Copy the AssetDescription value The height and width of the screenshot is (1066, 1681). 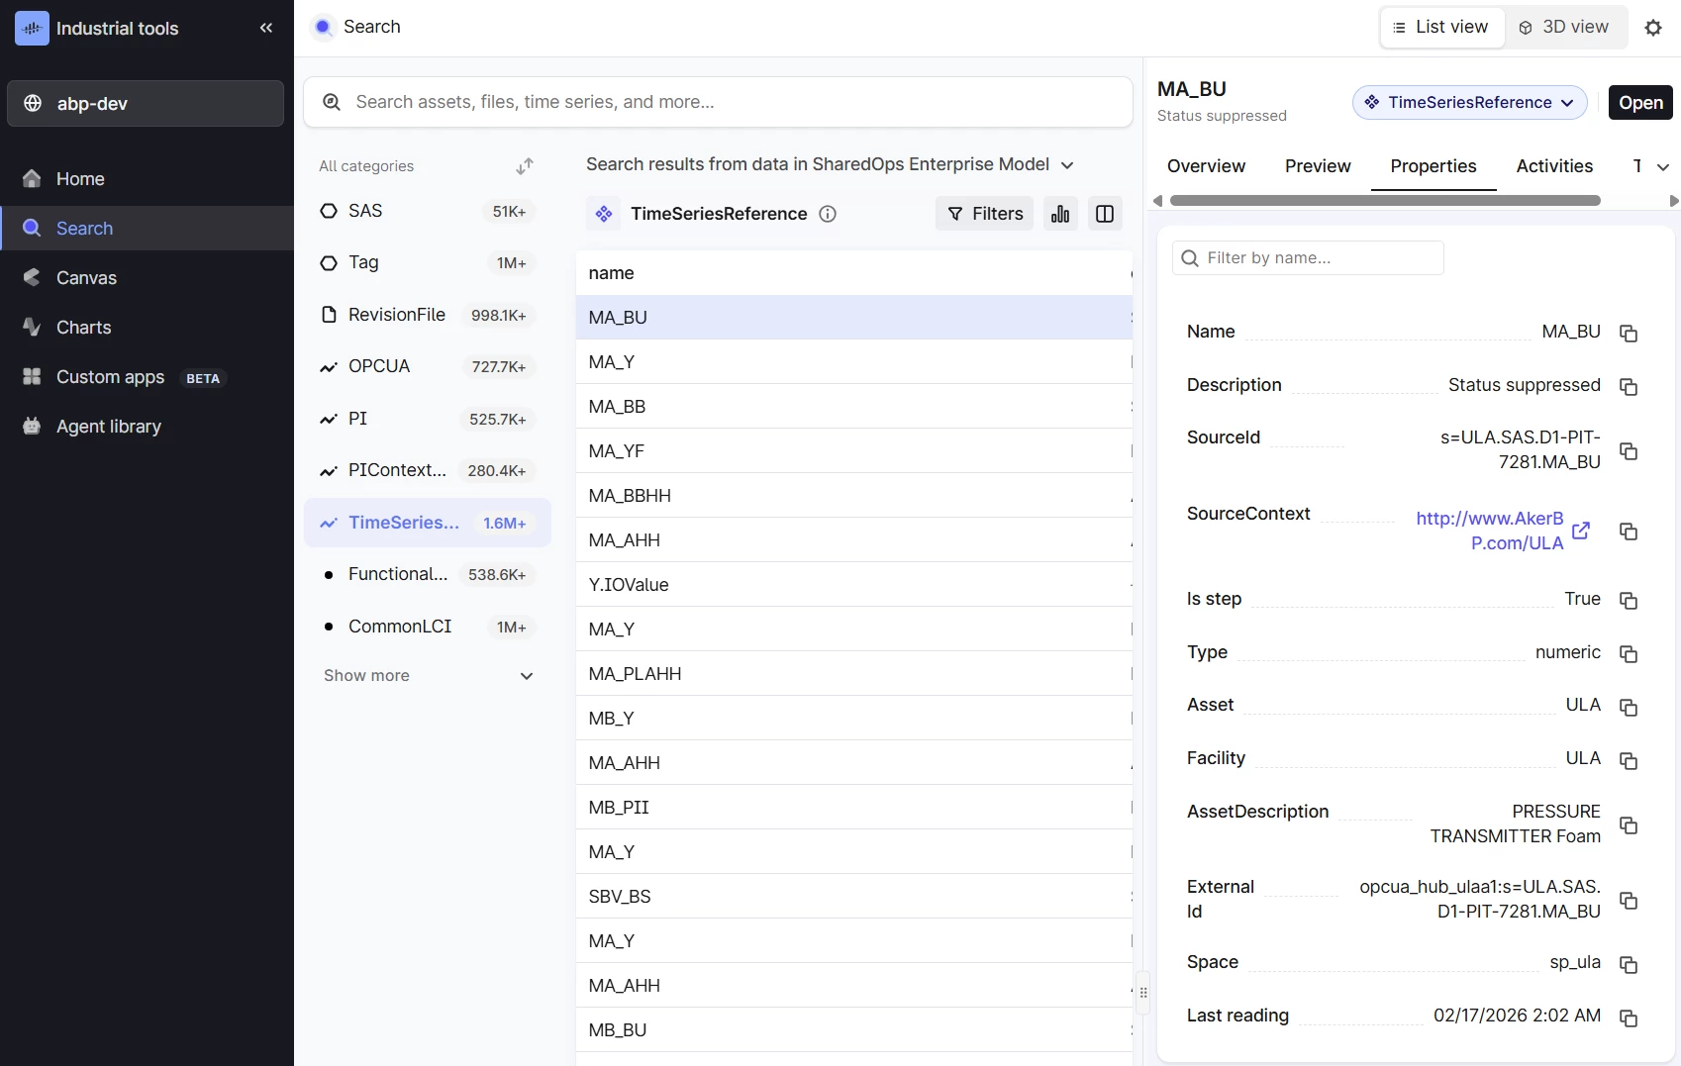pos(1628,825)
